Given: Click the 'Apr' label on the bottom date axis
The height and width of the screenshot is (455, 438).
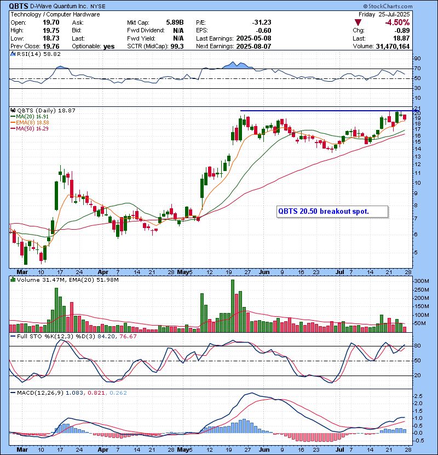Looking at the screenshot, I should pos(103,450).
